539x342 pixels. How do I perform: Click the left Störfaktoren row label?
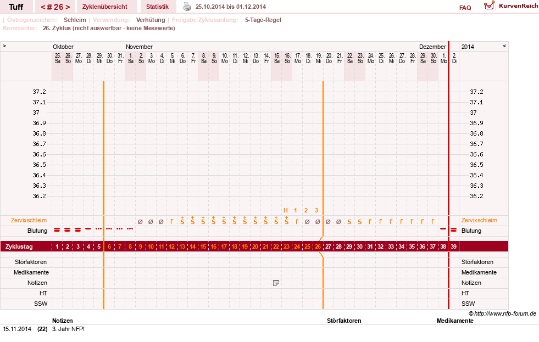[x=31, y=262]
